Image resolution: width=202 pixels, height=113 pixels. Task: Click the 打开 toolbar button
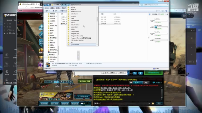pyautogui.click(x=55, y=11)
